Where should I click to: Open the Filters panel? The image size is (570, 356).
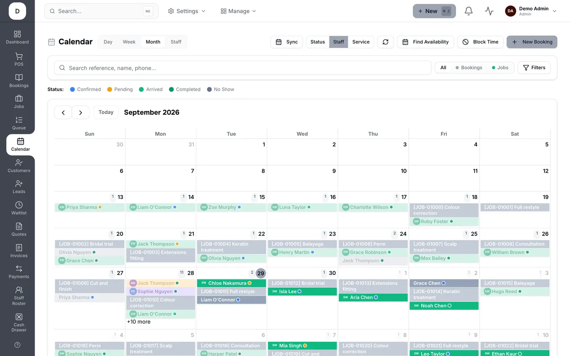[x=534, y=68]
